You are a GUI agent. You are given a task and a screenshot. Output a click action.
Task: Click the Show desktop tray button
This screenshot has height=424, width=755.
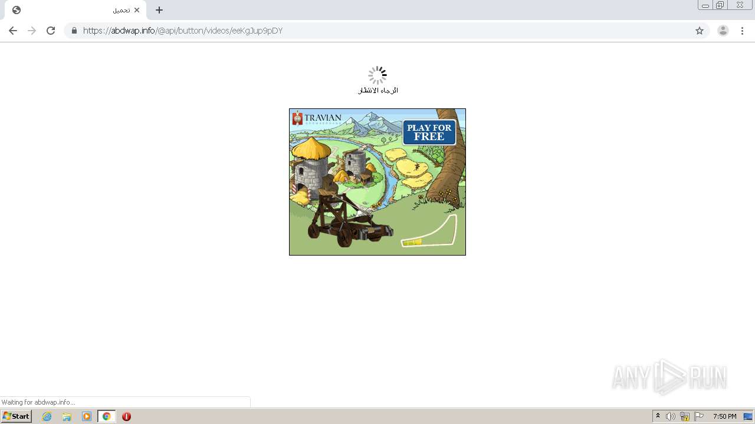(x=748, y=416)
